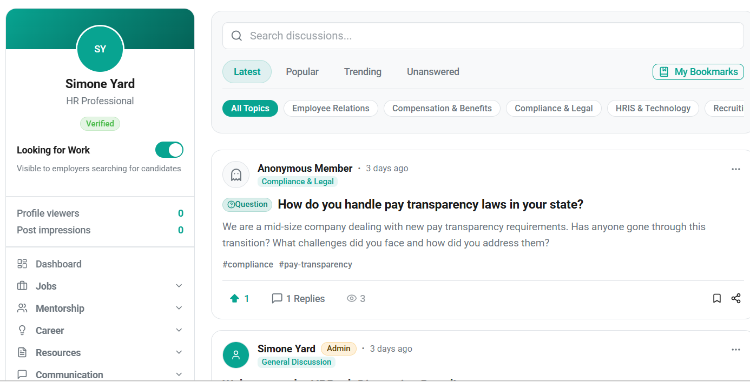Click the Search discussions field
Viewport: 750px width, 382px height.
(483, 36)
